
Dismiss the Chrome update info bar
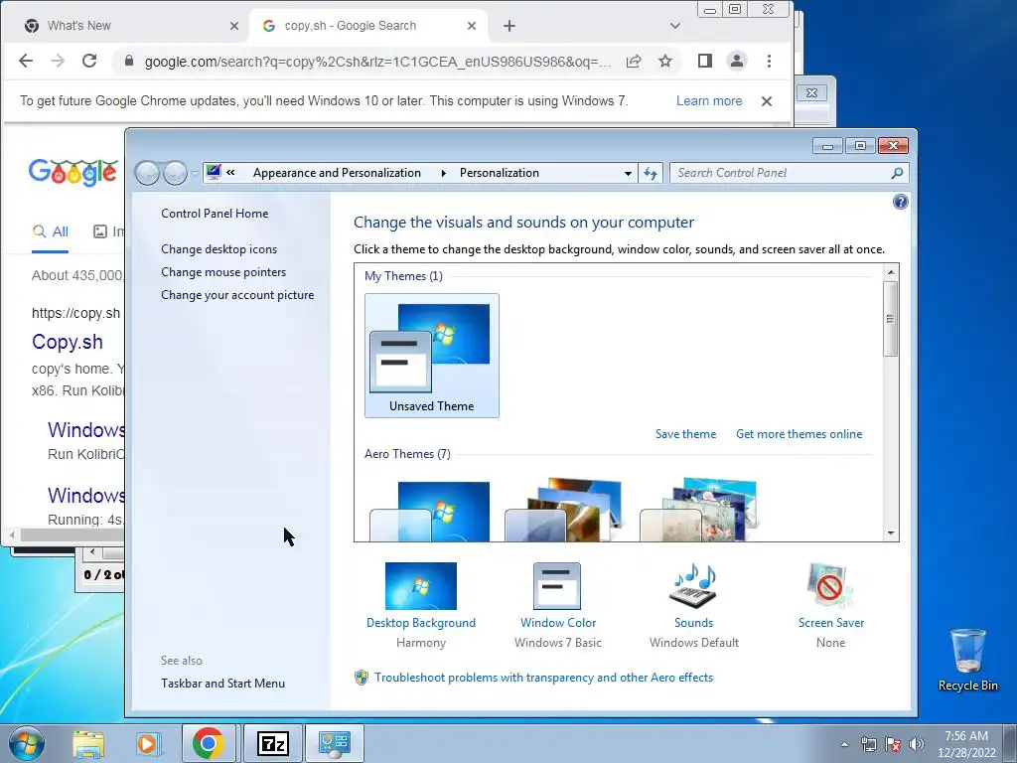pyautogui.click(x=767, y=101)
